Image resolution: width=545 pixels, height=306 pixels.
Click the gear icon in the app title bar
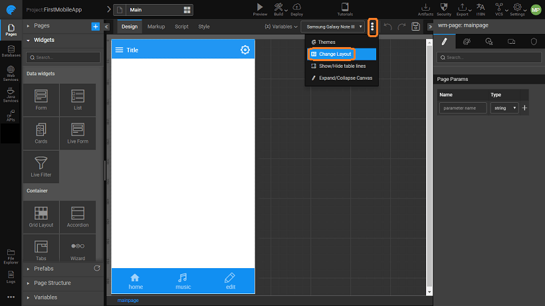coord(245,50)
